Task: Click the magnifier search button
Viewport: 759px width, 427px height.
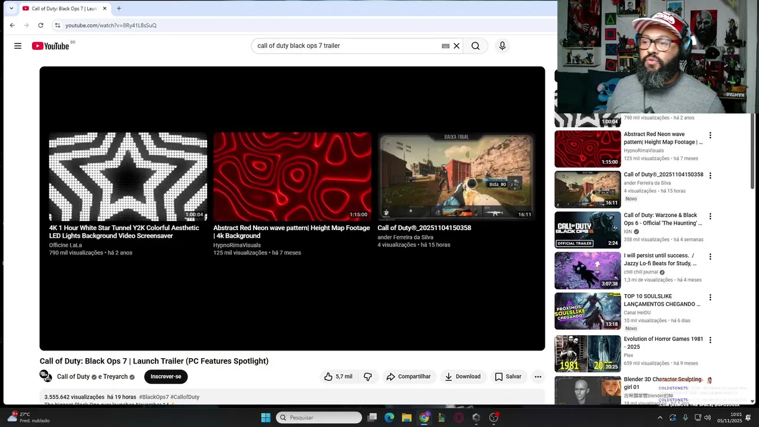Action: tap(476, 46)
